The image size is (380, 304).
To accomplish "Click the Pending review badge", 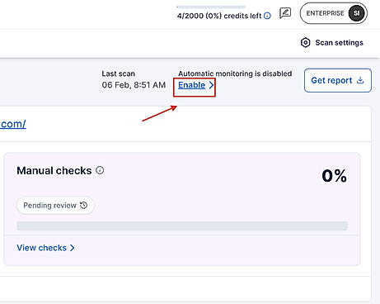I will (x=55, y=206).
